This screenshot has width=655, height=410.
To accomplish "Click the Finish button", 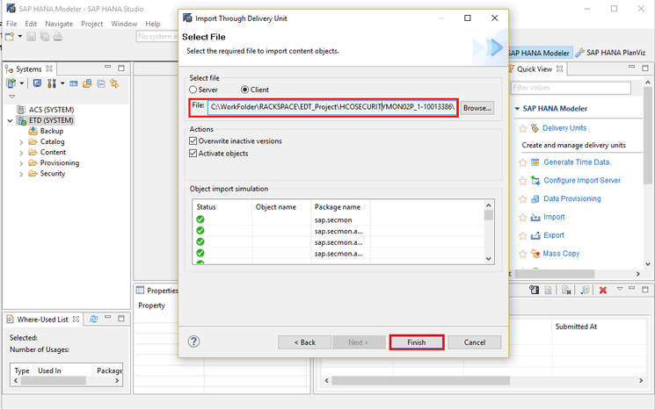I will (416, 342).
